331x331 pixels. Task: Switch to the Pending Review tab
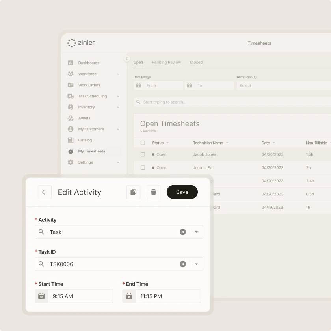pyautogui.click(x=166, y=63)
